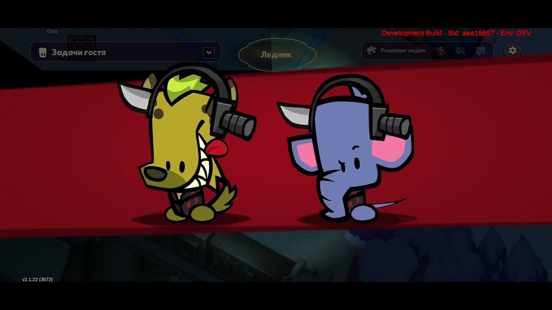Open the settings gear icon
Image resolution: width=552 pixels, height=310 pixels.
tap(512, 50)
